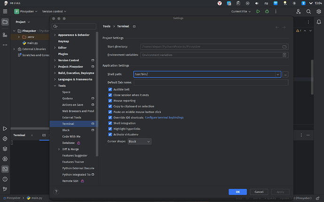Open Code With Me add-user icon
The height and width of the screenshot is (202, 324).
point(298,11)
